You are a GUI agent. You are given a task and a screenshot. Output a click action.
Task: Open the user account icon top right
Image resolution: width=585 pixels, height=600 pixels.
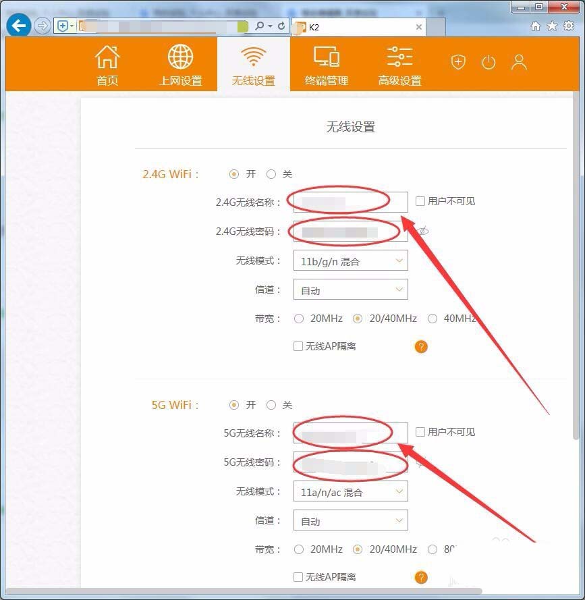click(x=518, y=62)
